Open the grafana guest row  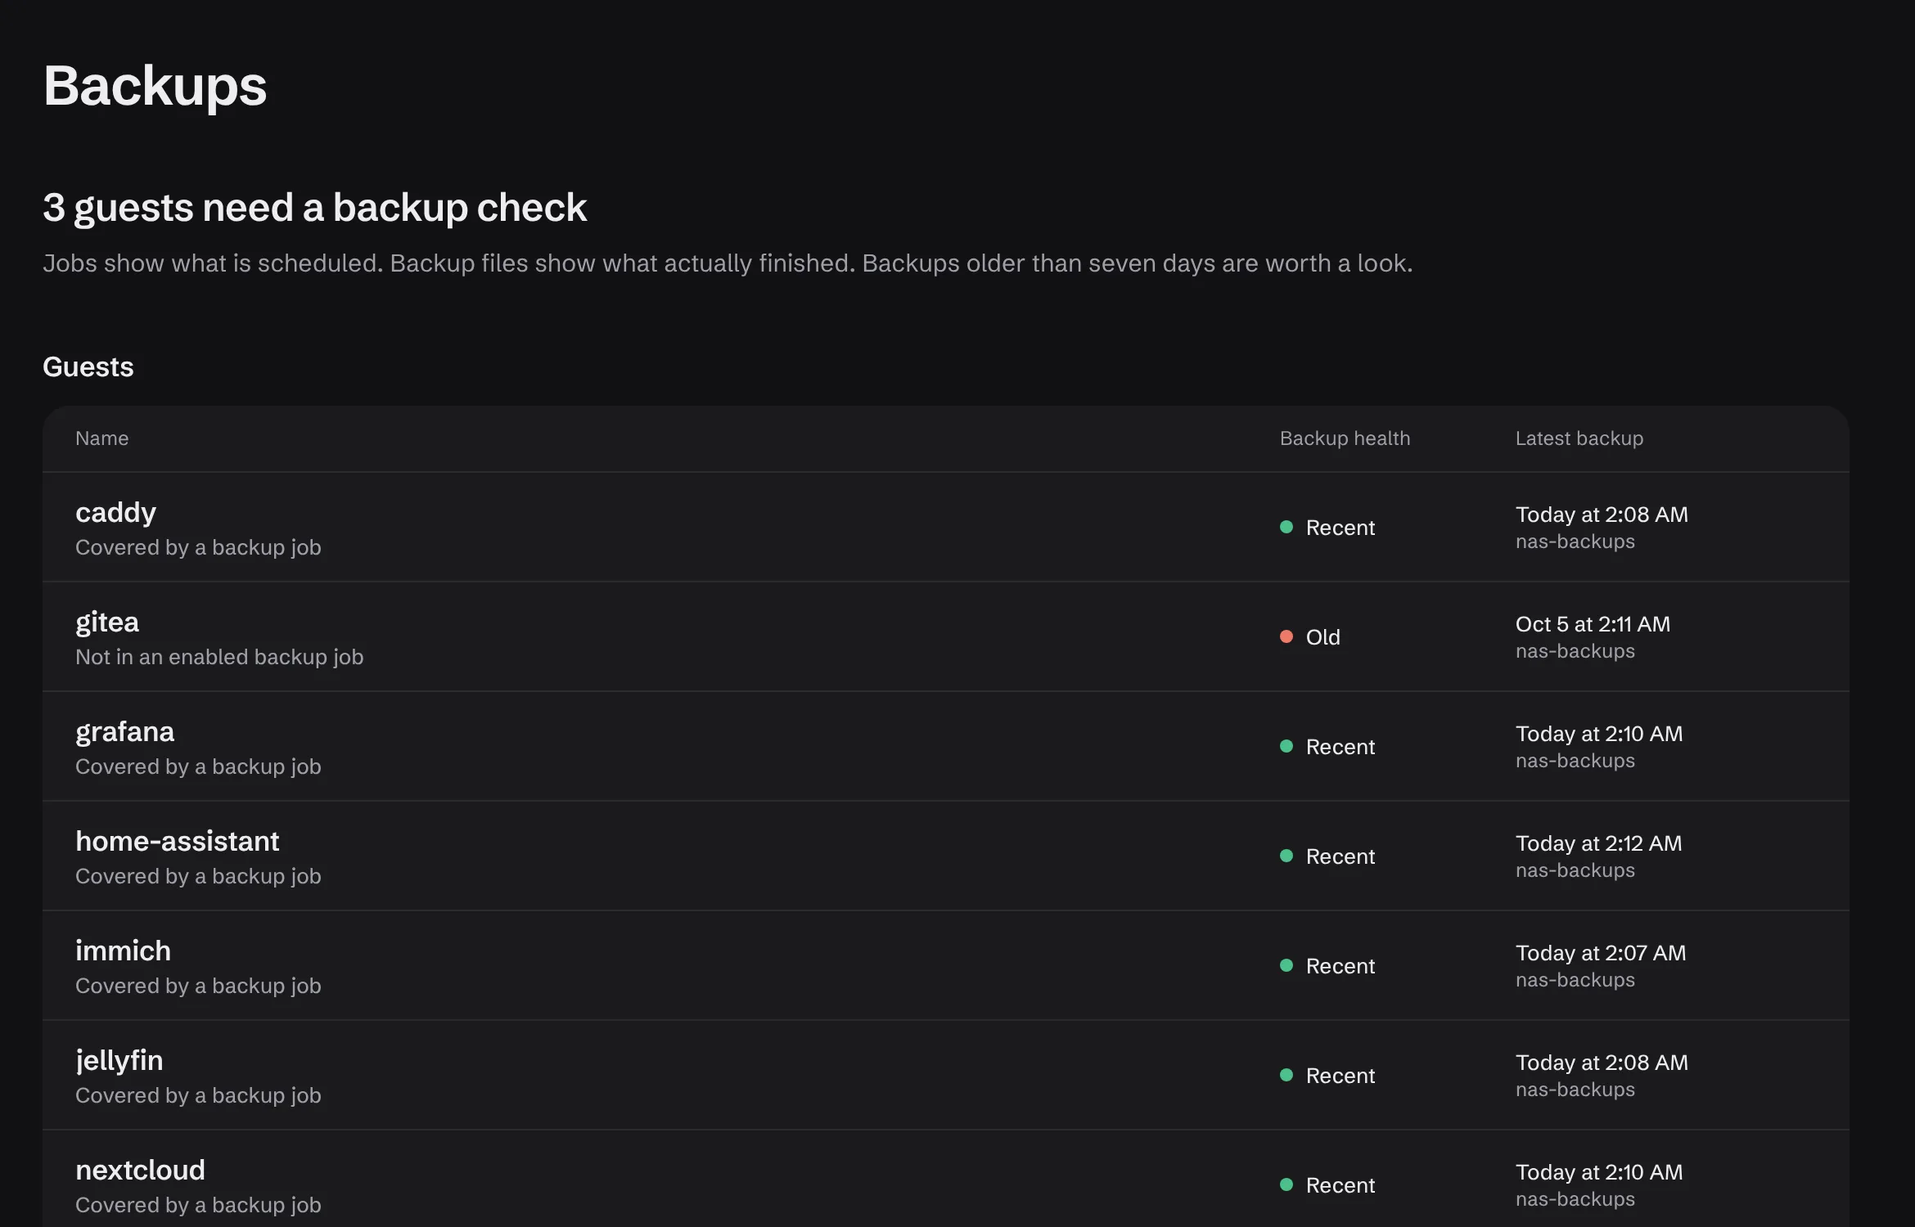[x=946, y=747]
